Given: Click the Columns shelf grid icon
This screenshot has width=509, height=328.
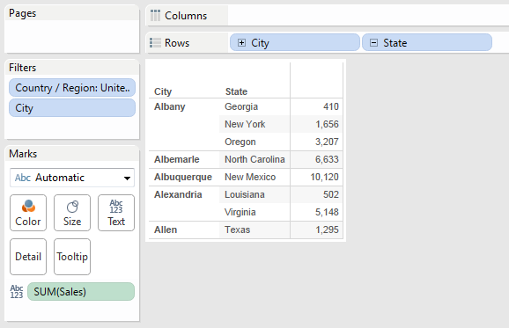Looking at the screenshot, I should 155,15.
